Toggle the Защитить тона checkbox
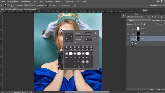 [x=60, y=6]
